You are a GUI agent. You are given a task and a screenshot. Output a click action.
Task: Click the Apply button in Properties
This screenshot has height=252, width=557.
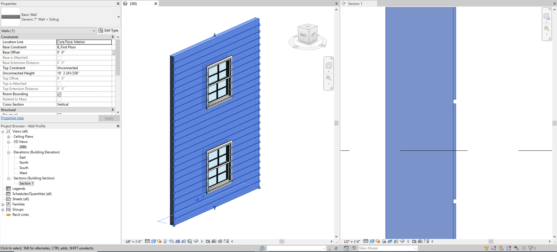[109, 118]
